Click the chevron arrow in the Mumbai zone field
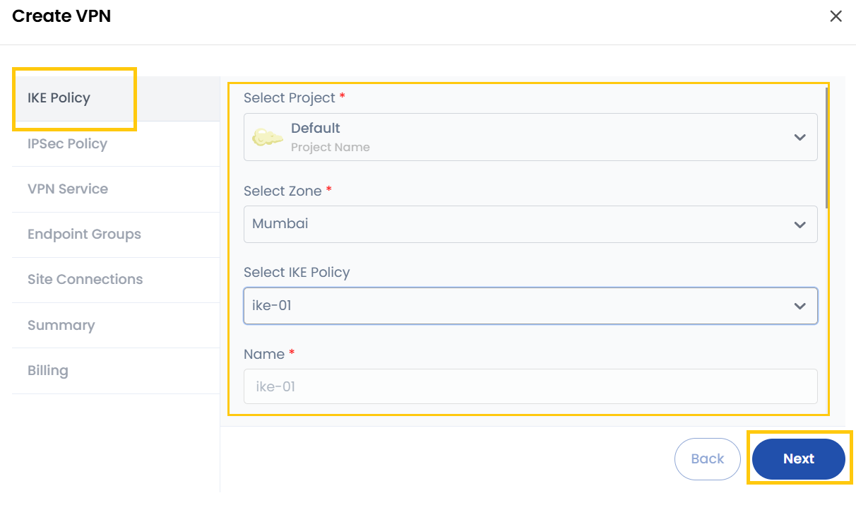856x510 pixels. 799,225
